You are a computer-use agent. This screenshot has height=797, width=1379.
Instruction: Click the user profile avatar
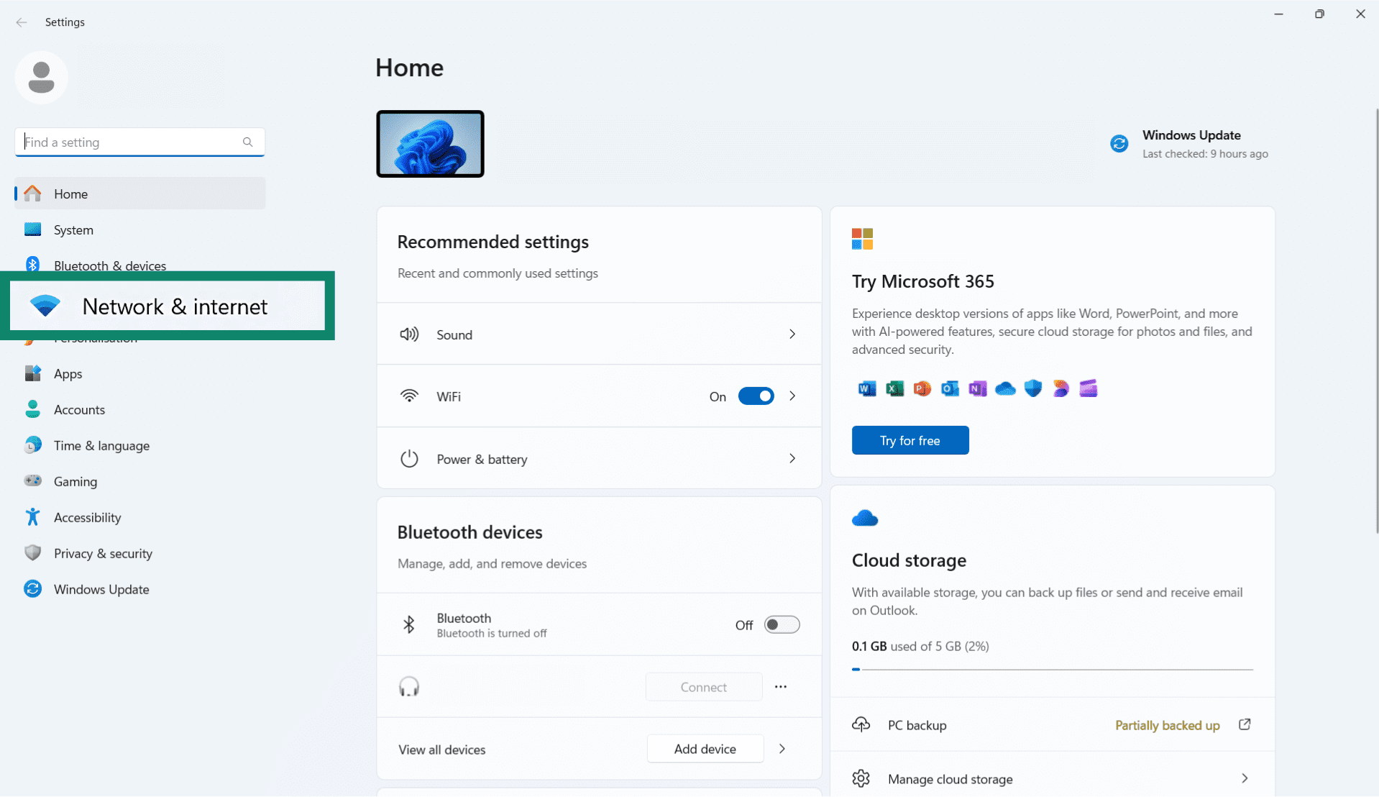(41, 77)
